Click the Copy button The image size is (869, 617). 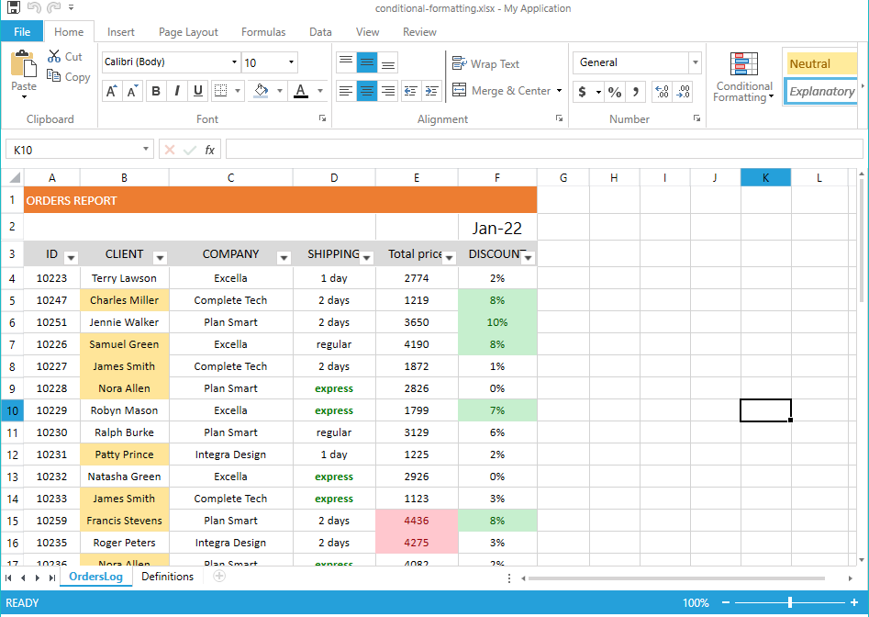[67, 77]
